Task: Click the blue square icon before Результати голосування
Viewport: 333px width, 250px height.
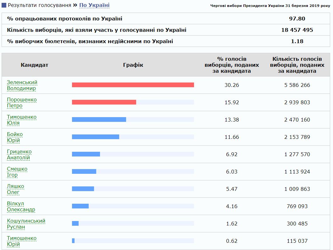Action: pos(4,5)
